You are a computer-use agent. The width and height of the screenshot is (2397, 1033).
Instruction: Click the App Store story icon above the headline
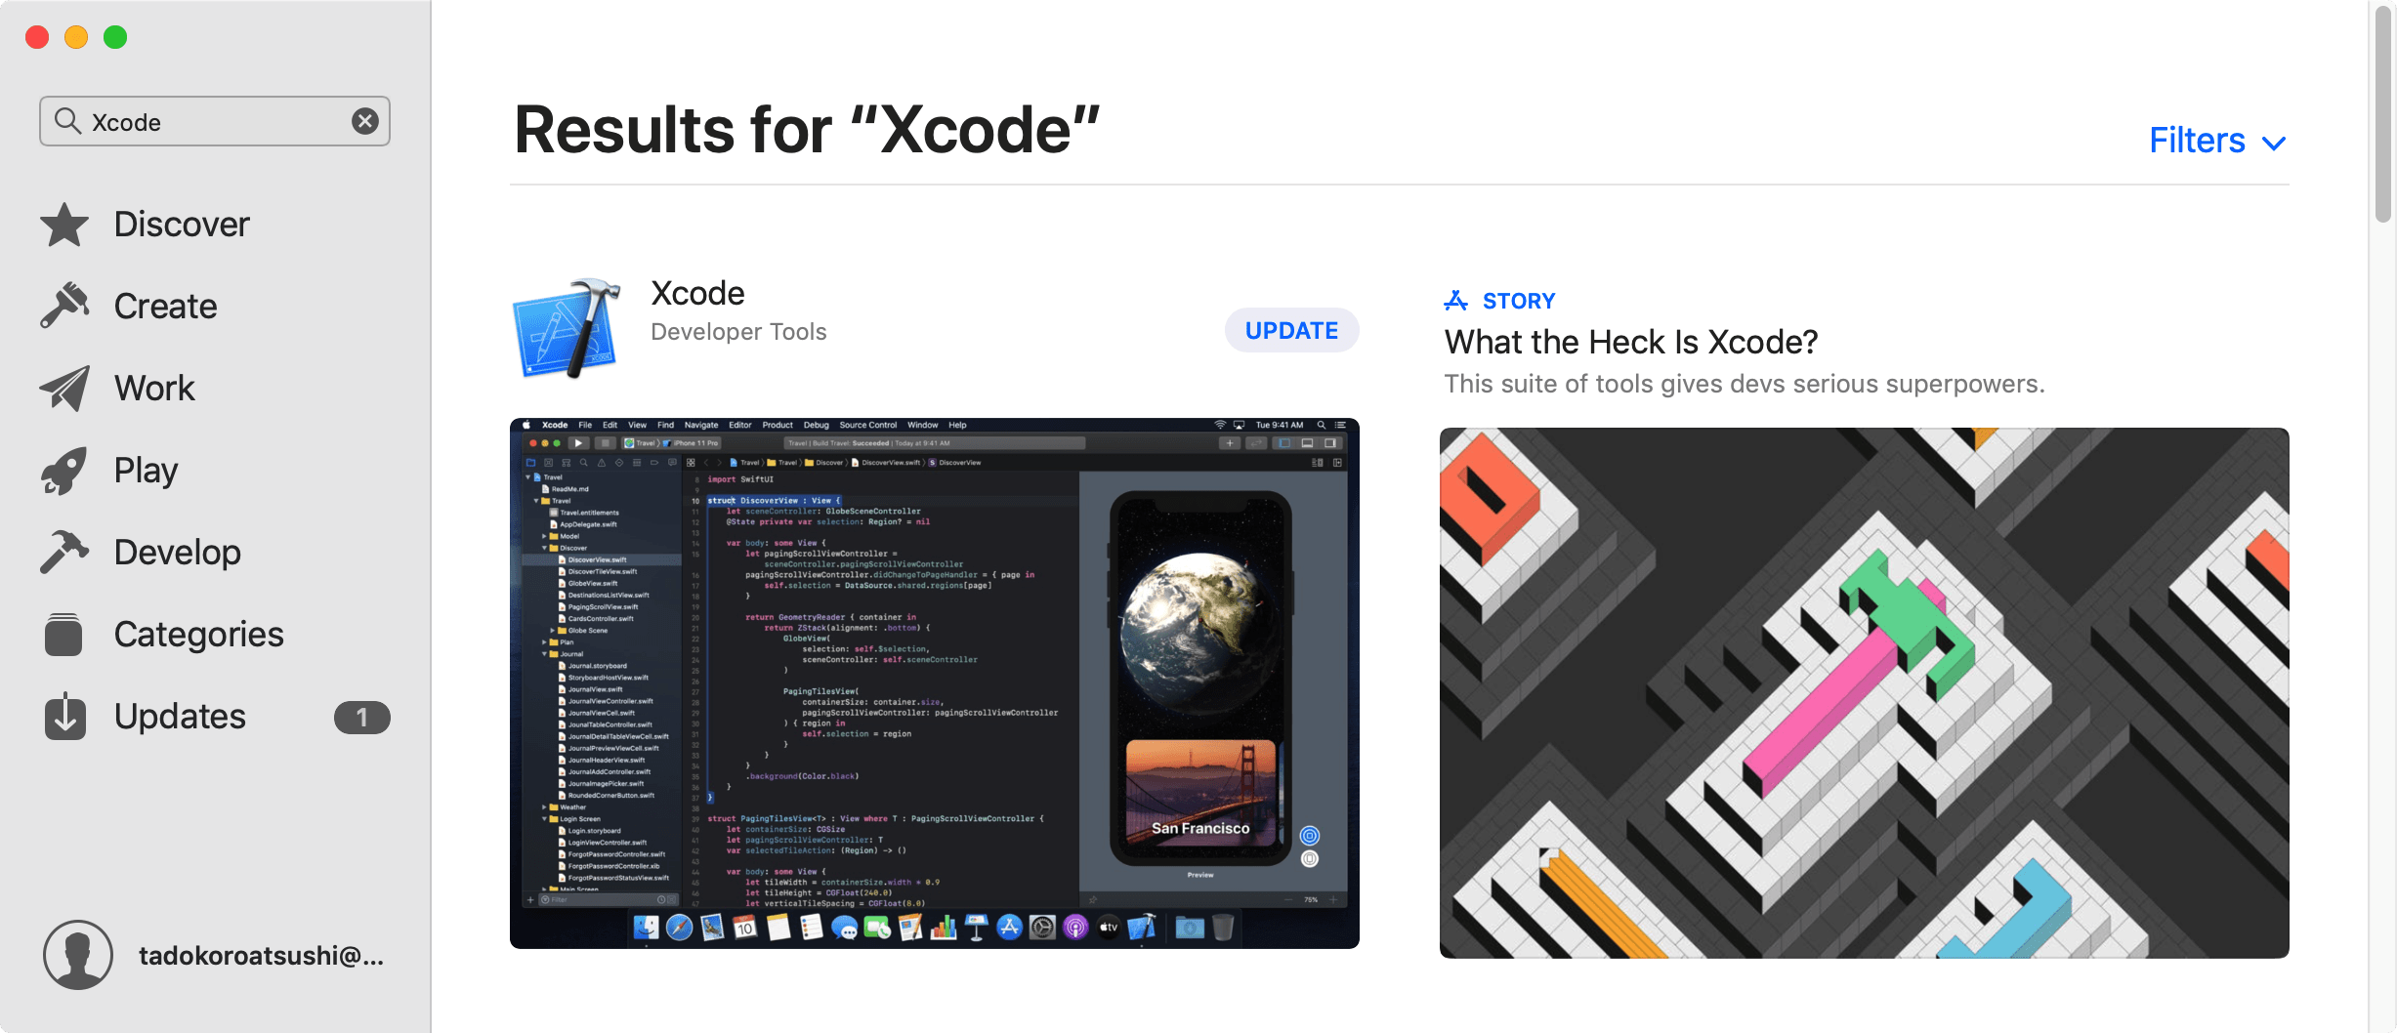1456,300
